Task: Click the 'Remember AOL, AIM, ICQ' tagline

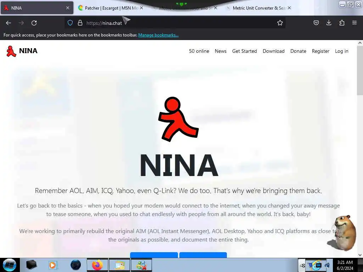Action: click(x=178, y=191)
